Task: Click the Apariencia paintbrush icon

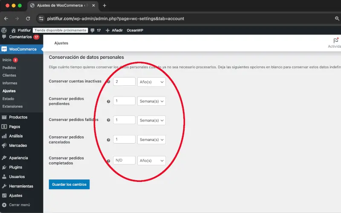Action: point(4,158)
